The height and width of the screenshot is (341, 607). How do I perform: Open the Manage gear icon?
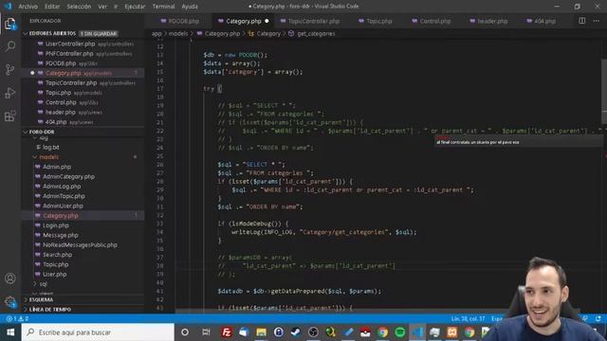click(x=10, y=301)
